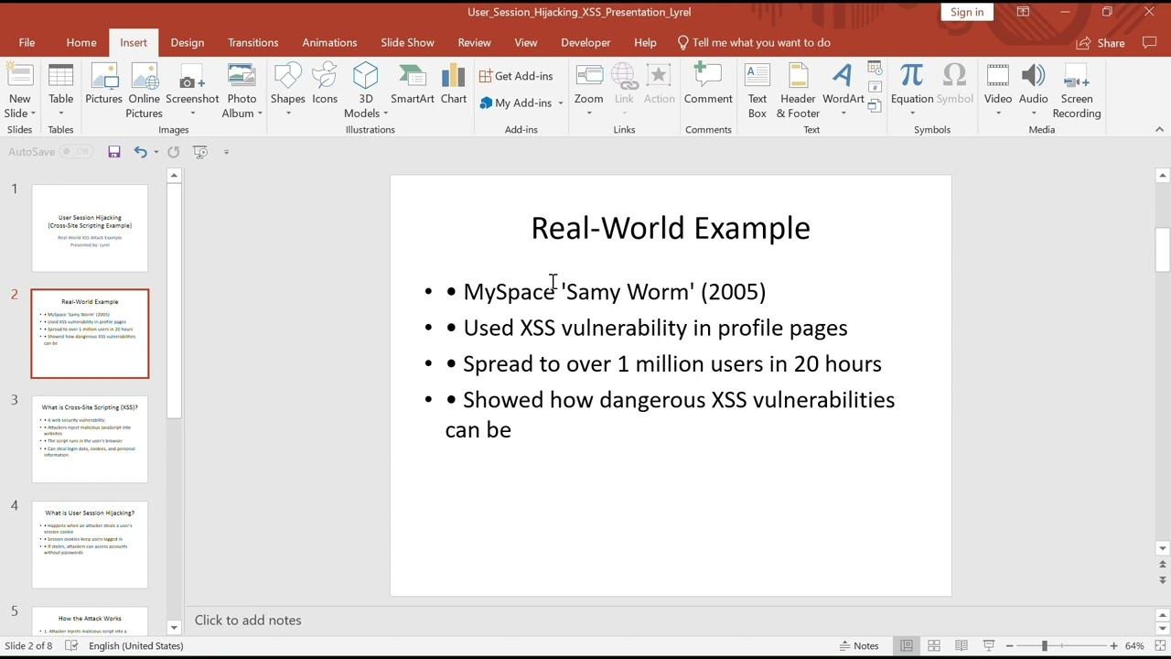Viewport: 1171px width, 659px height.
Task: Switch to Normal view
Action: [x=907, y=646]
